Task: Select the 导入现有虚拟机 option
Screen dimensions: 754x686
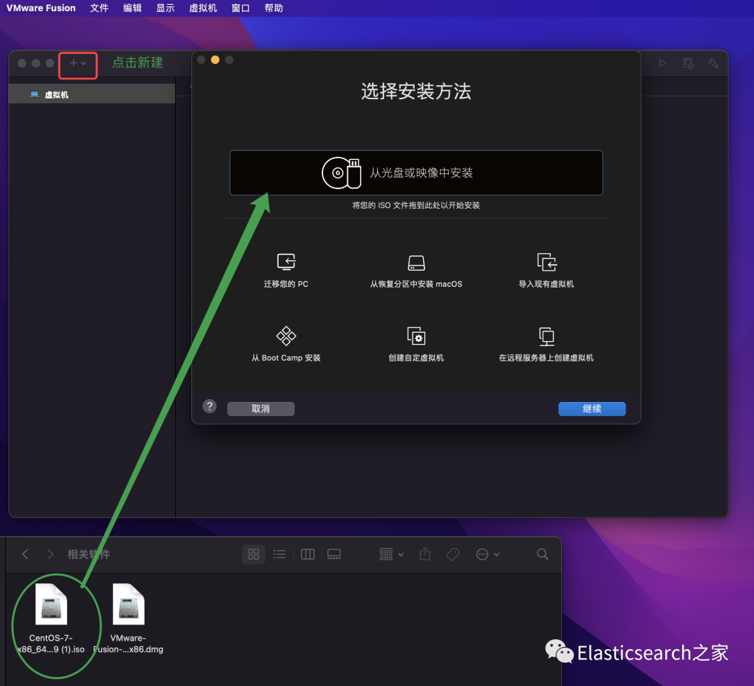Action: coord(546,271)
